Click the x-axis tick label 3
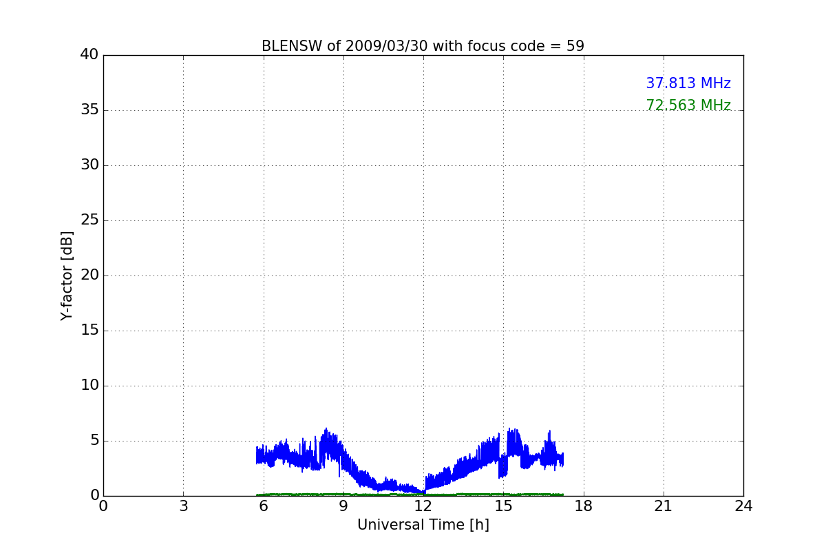The width and height of the screenshot is (826, 551). tap(183, 506)
